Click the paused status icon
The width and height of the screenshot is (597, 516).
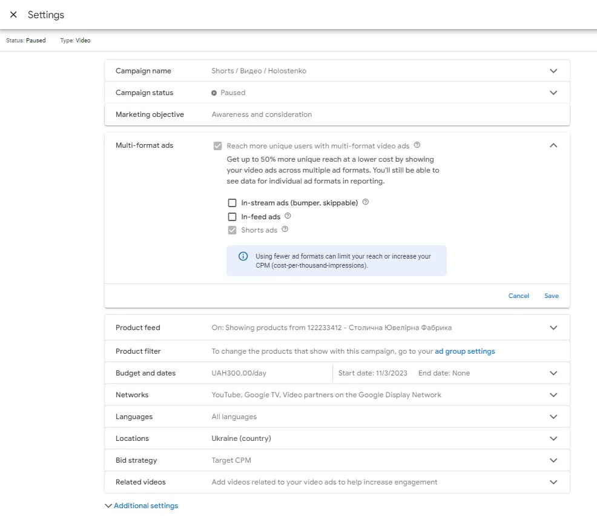[x=214, y=93]
